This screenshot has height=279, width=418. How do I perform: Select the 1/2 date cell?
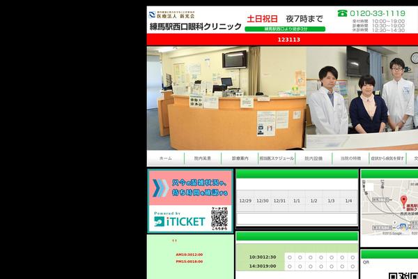tap(313, 201)
